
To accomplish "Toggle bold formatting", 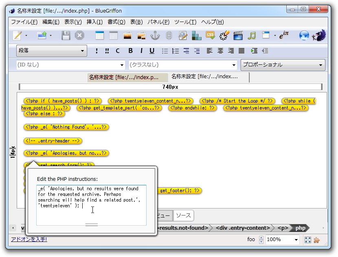I will pos(130,51).
